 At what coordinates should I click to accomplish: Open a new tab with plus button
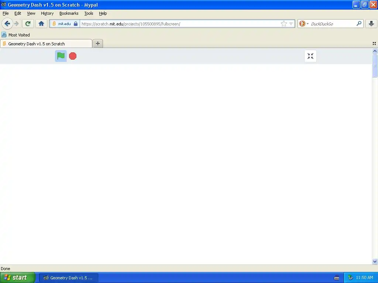(97, 43)
